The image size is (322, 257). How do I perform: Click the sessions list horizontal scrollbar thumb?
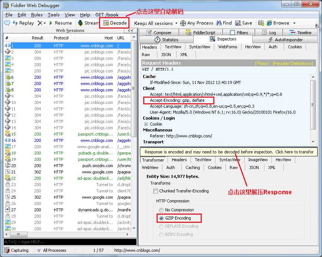point(19,234)
